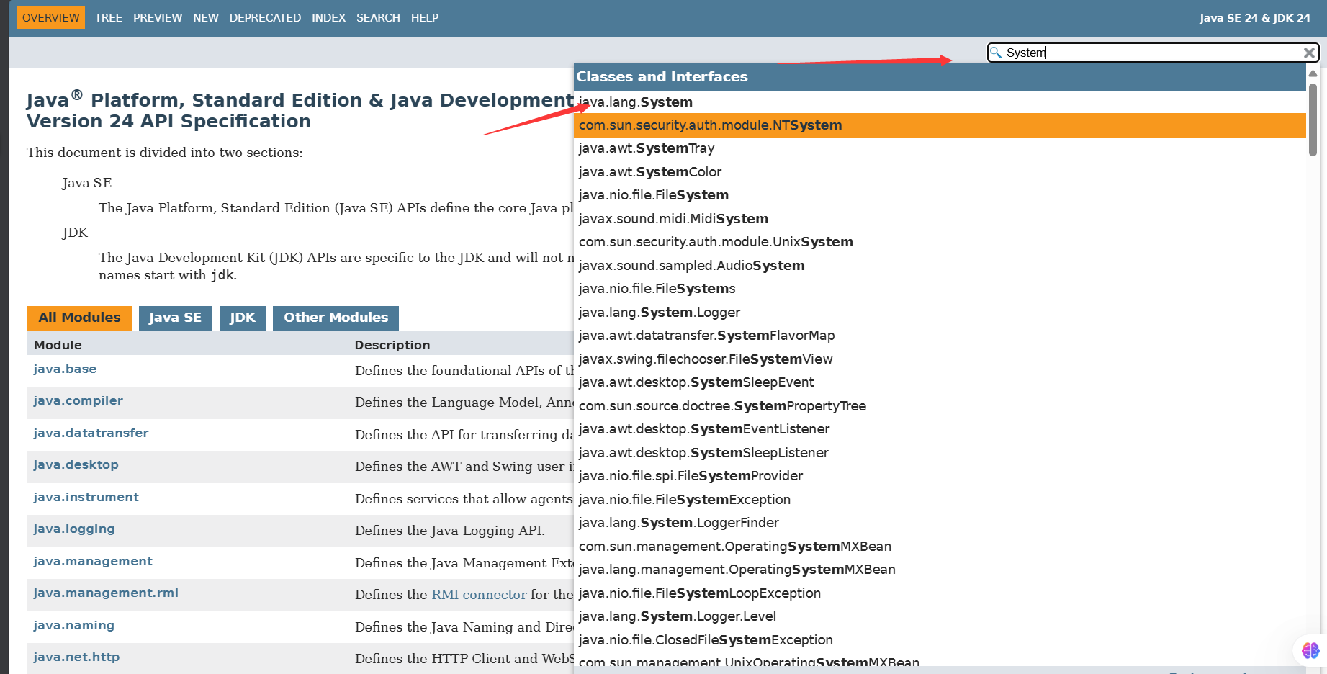1327x674 pixels.
Task: Choose SystemEventListener search result
Action: 940,429
